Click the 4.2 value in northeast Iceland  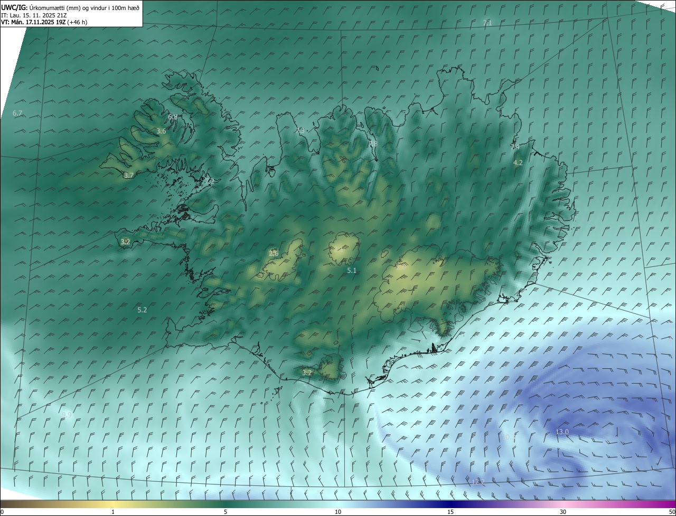tap(518, 163)
